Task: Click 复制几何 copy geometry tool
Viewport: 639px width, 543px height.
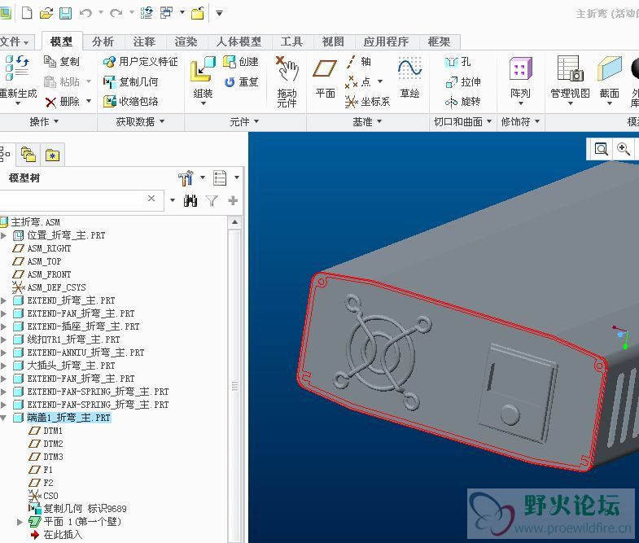Action: (x=130, y=81)
